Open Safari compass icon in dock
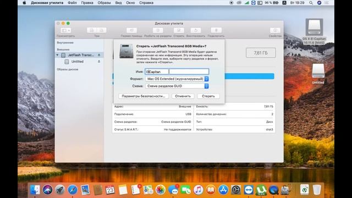 point(73,190)
